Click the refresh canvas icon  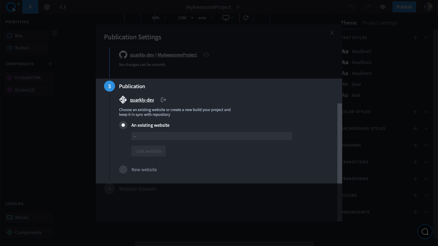[x=246, y=18]
